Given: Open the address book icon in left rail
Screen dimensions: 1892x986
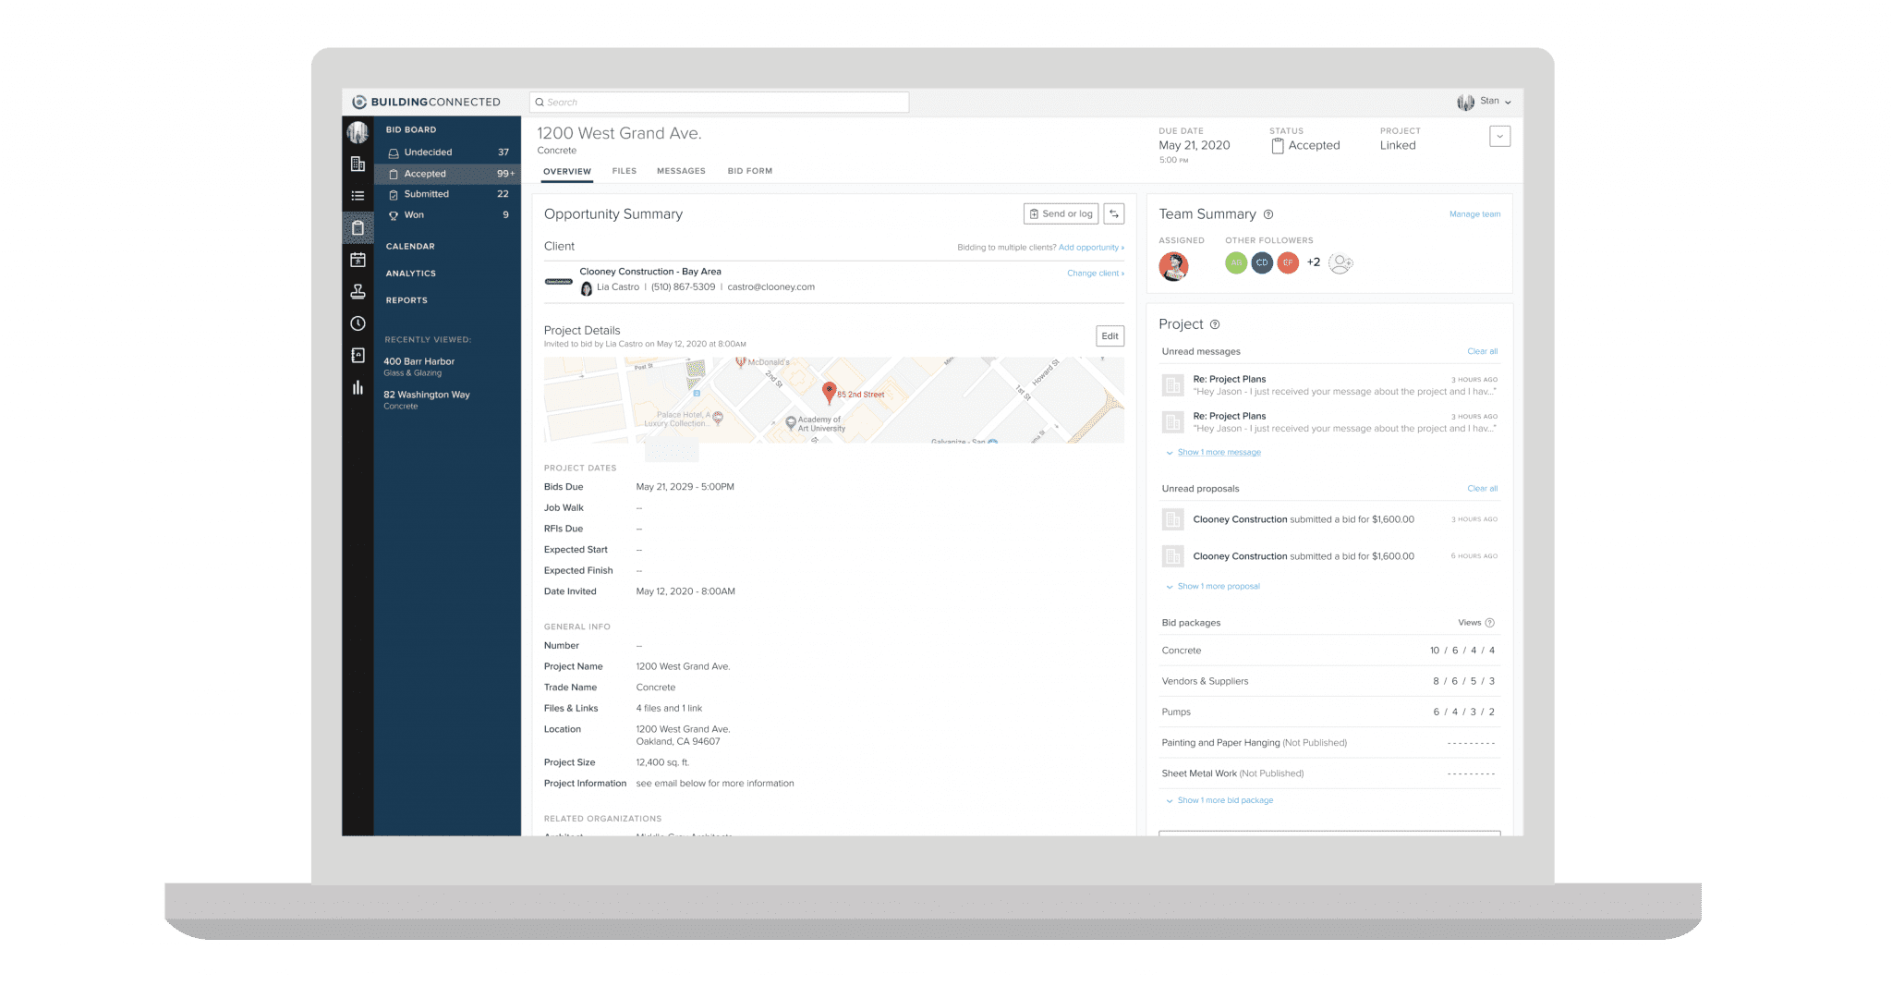Looking at the screenshot, I should click(358, 356).
